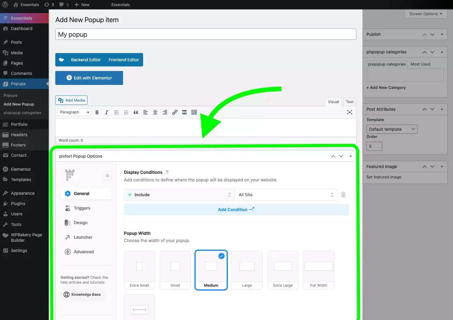Select the Medium popup width option
This screenshot has height=320, width=453.
tap(211, 270)
